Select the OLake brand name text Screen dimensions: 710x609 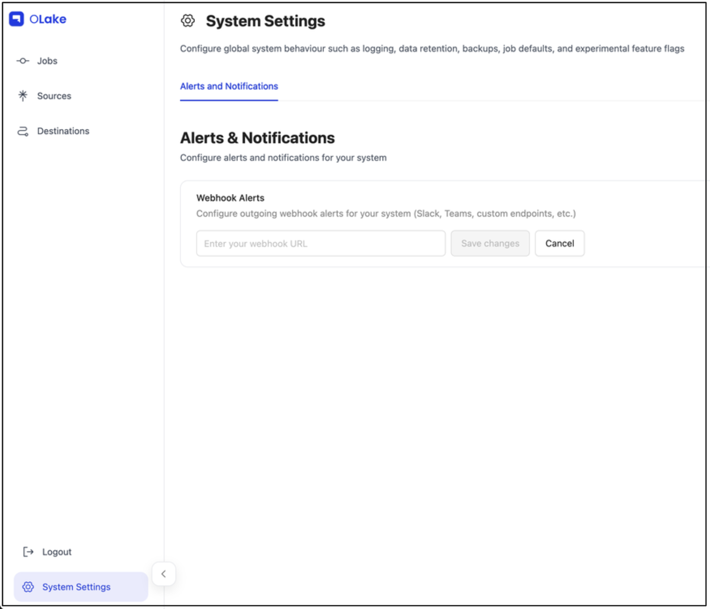tap(48, 19)
